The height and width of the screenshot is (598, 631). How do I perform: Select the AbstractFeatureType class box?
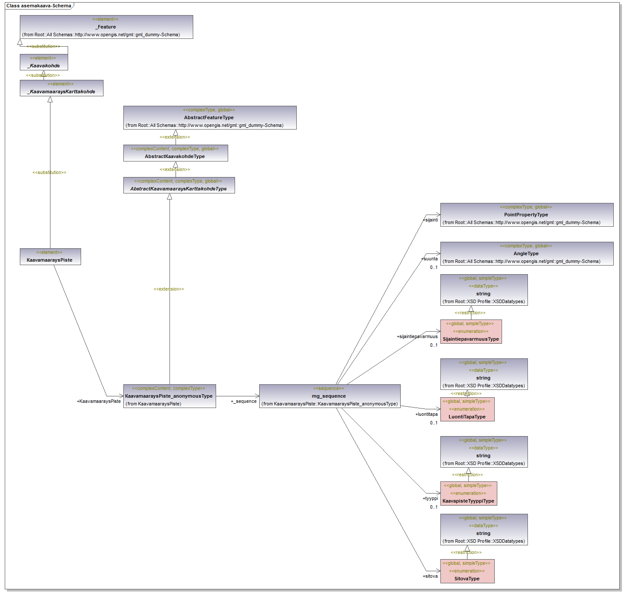tap(210, 118)
